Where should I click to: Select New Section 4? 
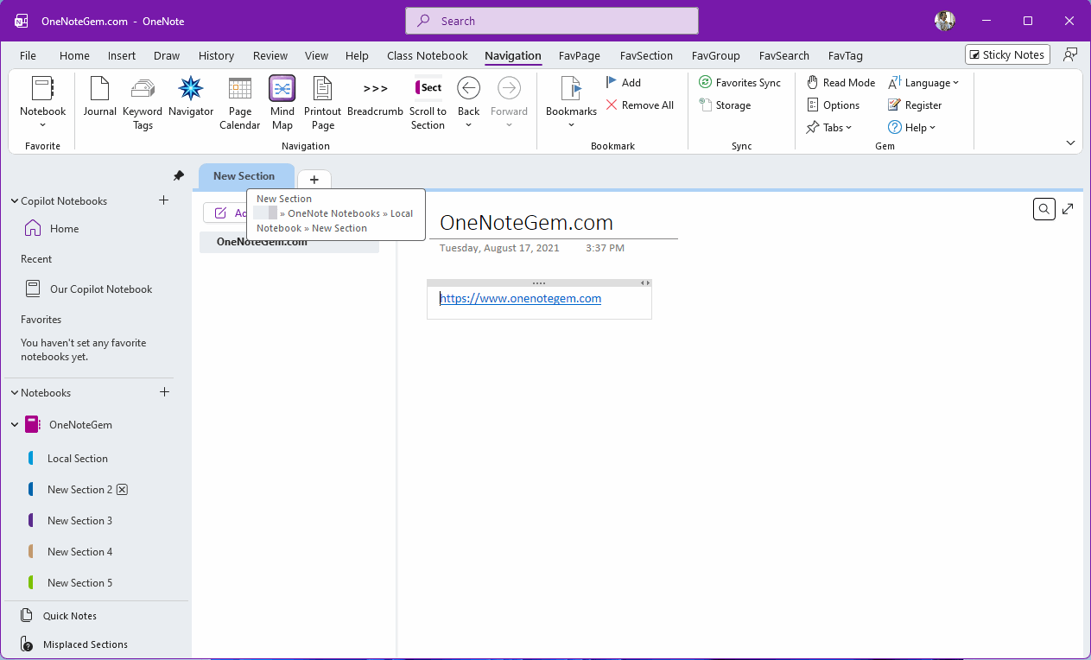click(79, 552)
